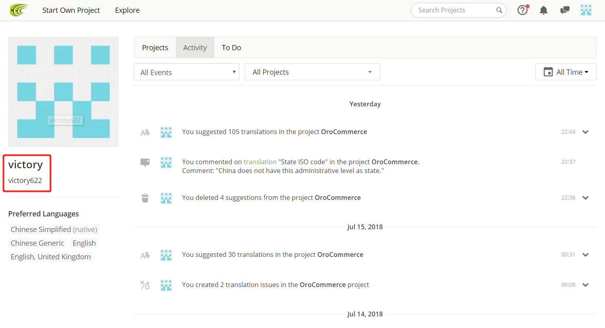Click the search magnifier icon
Image resolution: width=605 pixels, height=328 pixels.
499,10
